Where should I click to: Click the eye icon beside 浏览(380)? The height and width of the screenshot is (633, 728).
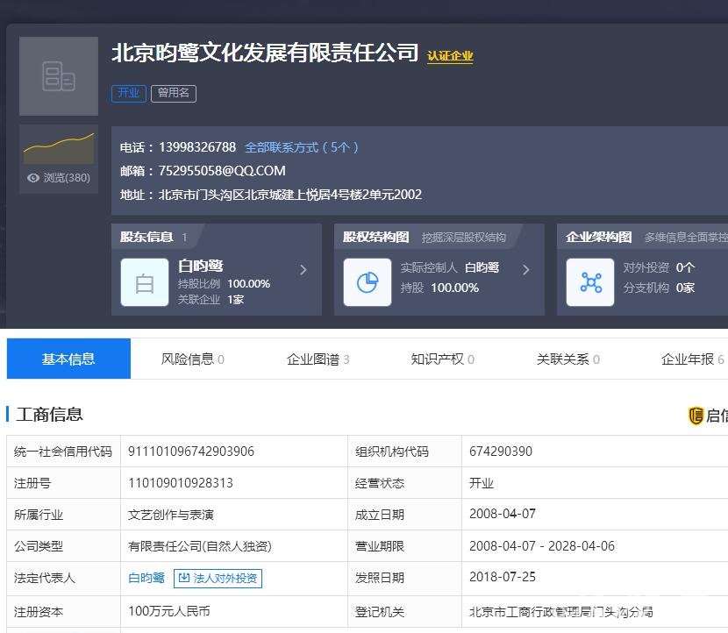(x=33, y=178)
